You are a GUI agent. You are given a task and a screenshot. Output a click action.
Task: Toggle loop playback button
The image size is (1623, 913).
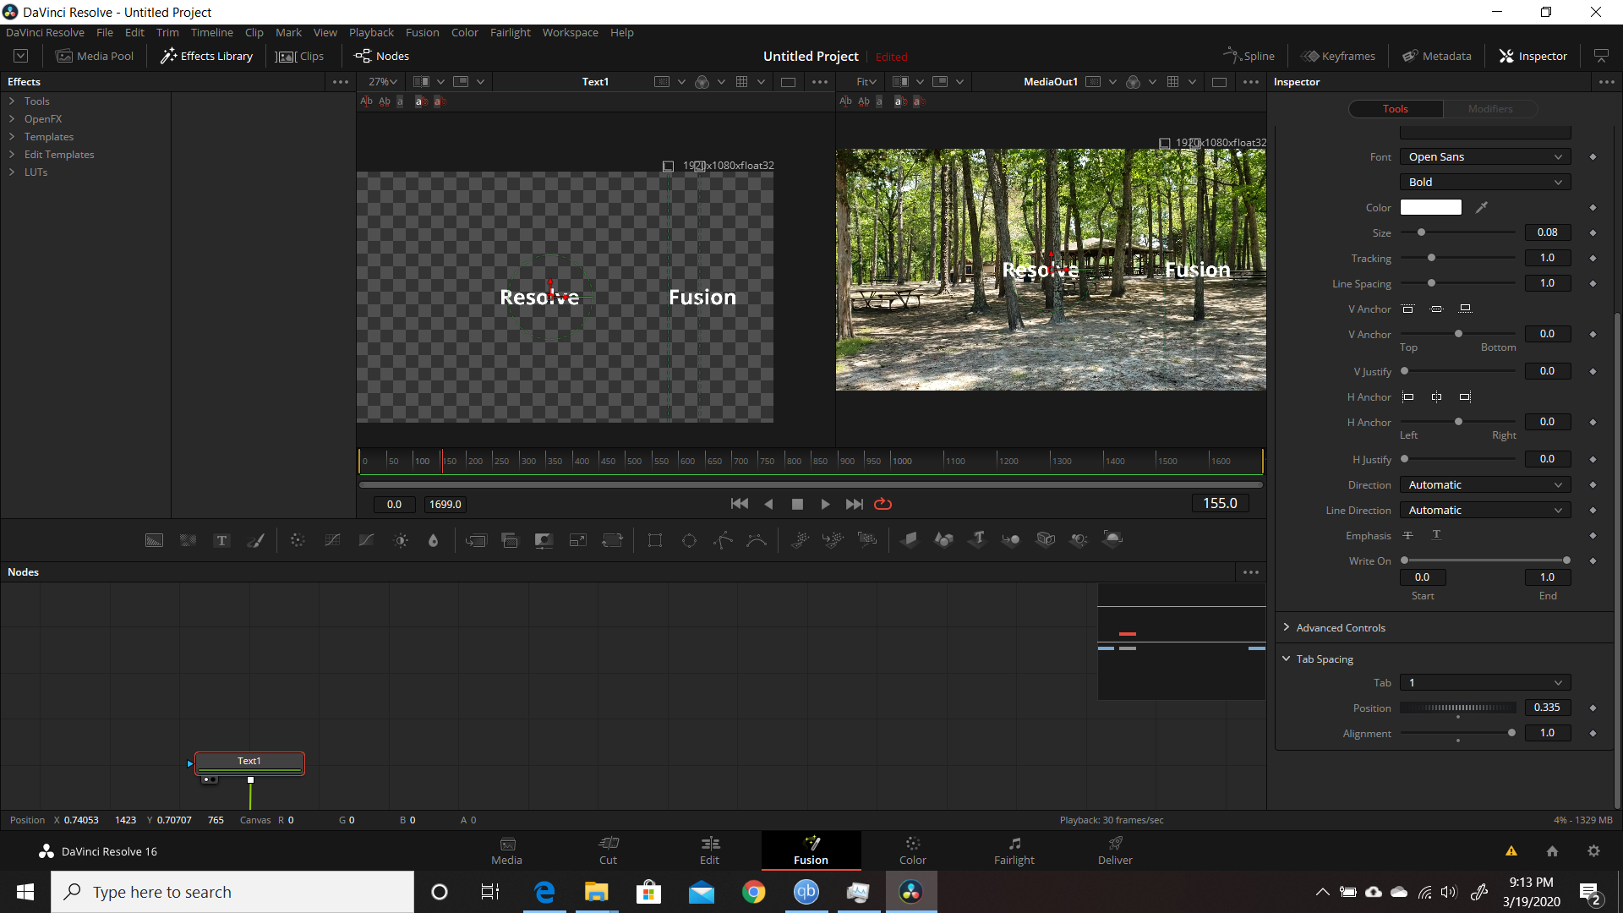883,504
